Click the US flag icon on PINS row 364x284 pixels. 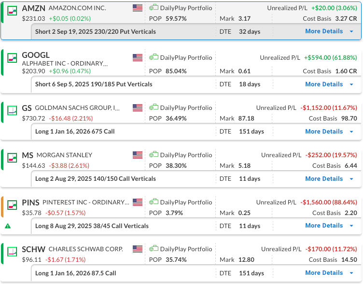tap(138, 203)
